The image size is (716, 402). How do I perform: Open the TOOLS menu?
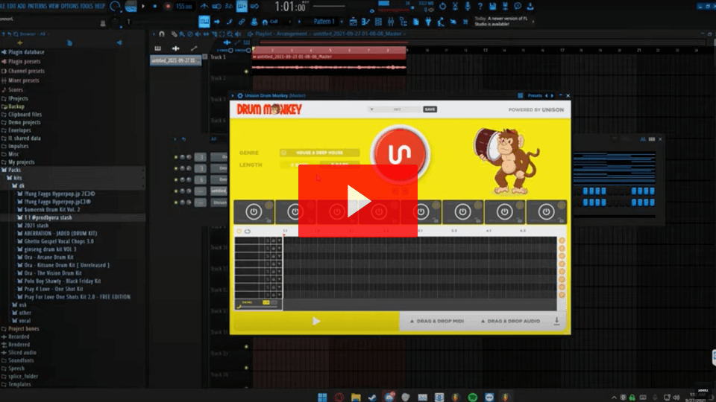point(87,6)
